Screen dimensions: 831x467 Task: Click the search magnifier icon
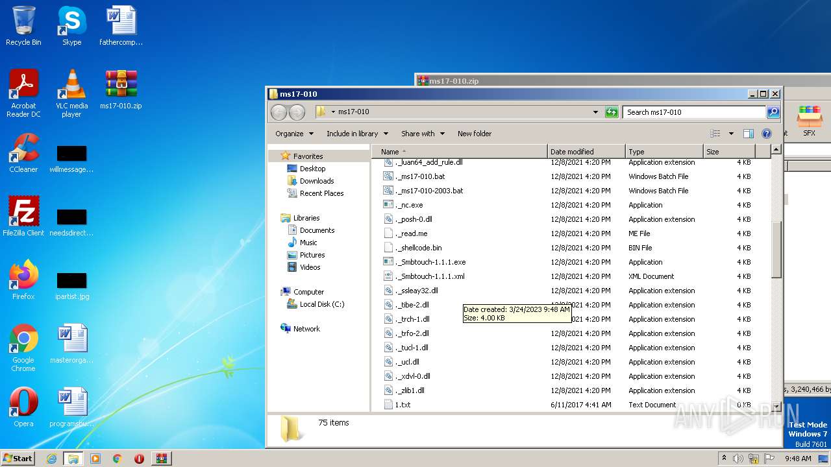(x=773, y=112)
